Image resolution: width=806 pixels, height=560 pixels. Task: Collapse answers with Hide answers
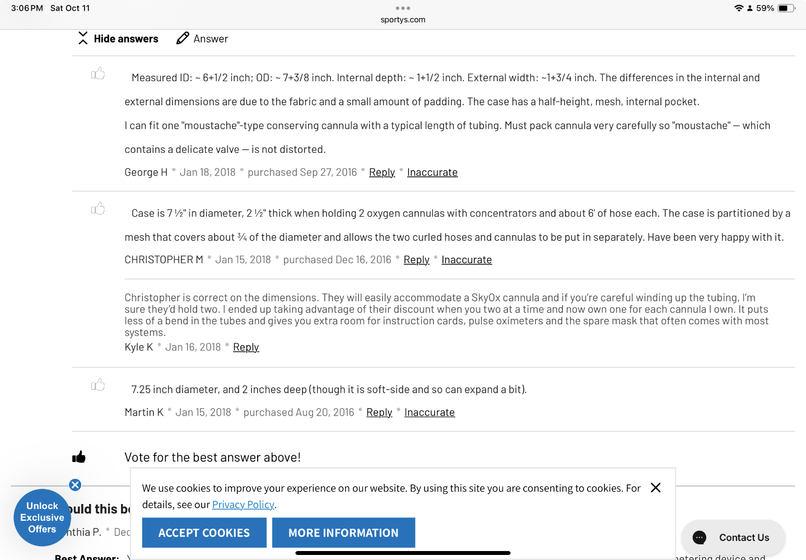click(119, 39)
